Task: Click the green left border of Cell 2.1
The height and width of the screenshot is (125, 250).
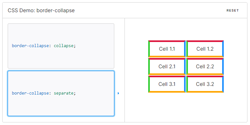Action: coord(149,66)
